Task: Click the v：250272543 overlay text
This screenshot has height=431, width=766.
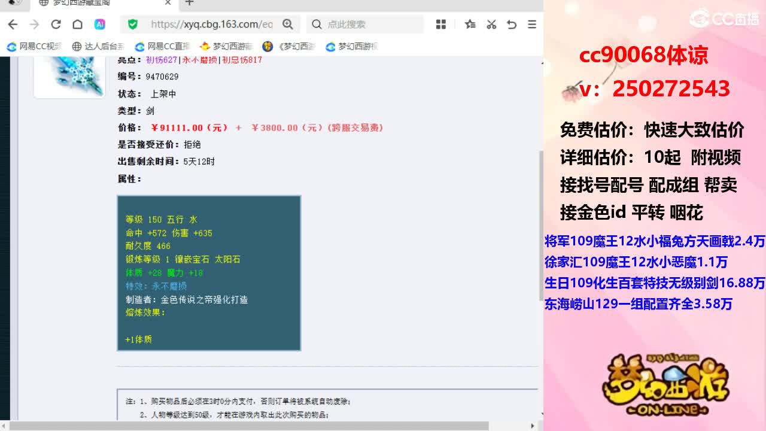Action: tap(655, 89)
